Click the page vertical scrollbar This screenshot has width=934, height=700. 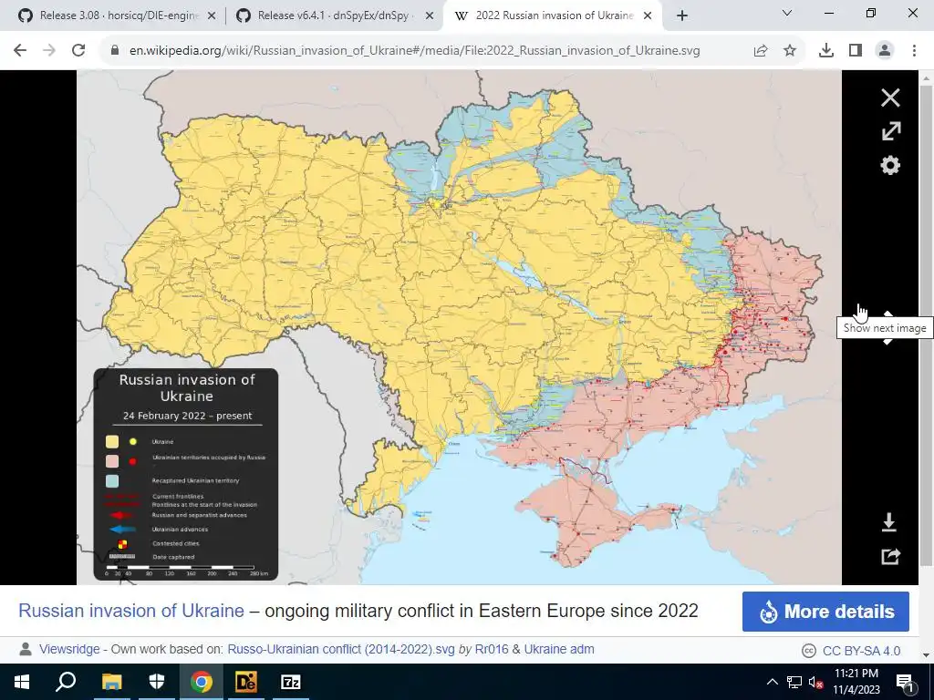coord(927,324)
